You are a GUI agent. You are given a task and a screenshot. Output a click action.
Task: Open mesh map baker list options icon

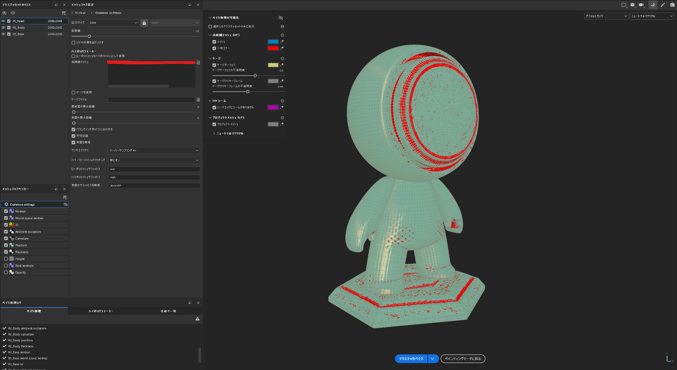tap(65, 197)
